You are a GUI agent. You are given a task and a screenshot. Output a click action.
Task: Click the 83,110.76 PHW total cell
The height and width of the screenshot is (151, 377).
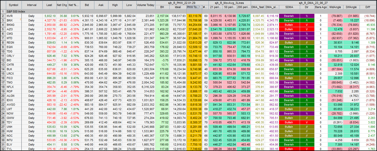click(194, 16)
